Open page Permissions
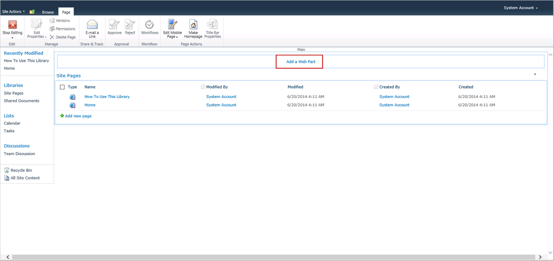554x261 pixels. pos(62,29)
